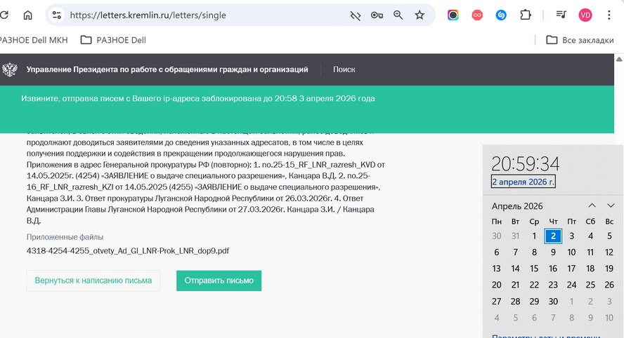Open the РАЗНОЕ Dell bookmarks folder
Image resolution: width=624 pixels, height=338 pixels.
tap(113, 40)
